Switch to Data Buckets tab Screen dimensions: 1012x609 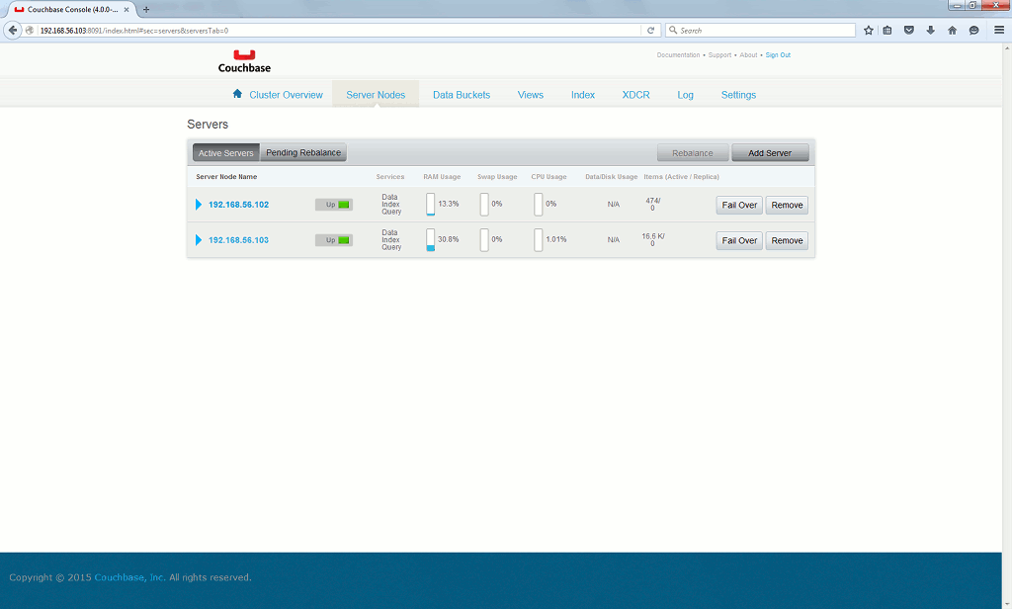(462, 95)
